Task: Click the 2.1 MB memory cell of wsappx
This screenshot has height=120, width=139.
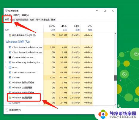Action: pos(62,103)
